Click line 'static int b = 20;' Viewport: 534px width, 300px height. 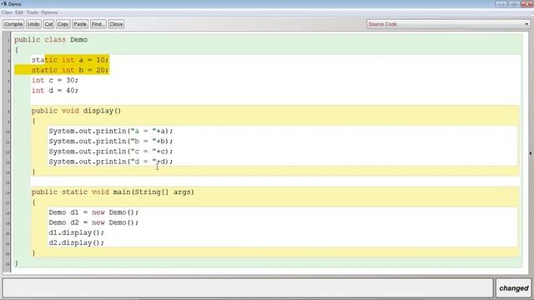click(70, 70)
